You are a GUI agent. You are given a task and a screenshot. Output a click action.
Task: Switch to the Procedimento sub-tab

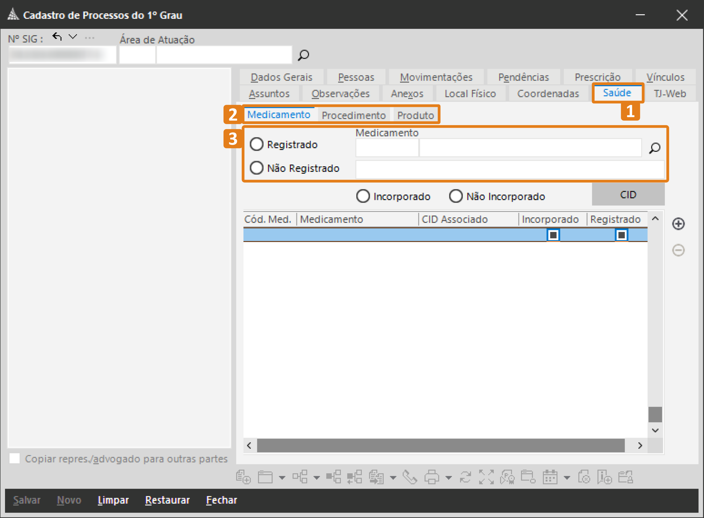pos(353,115)
